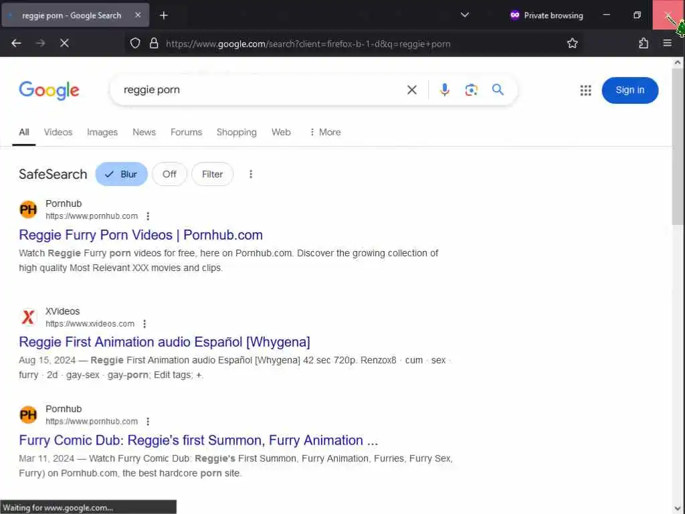Open a new tab with the plus button
The height and width of the screenshot is (514, 685).
click(164, 15)
